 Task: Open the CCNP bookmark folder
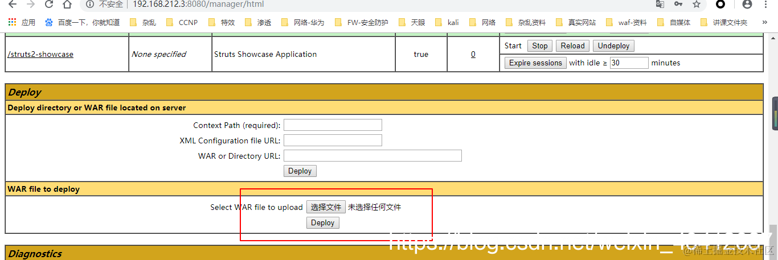pyautogui.click(x=182, y=23)
